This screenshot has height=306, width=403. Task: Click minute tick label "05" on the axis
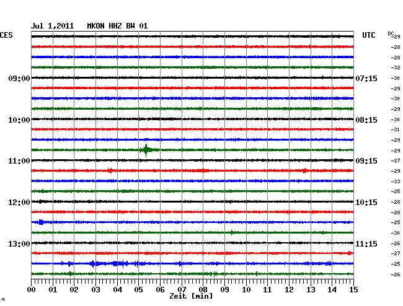138,289
